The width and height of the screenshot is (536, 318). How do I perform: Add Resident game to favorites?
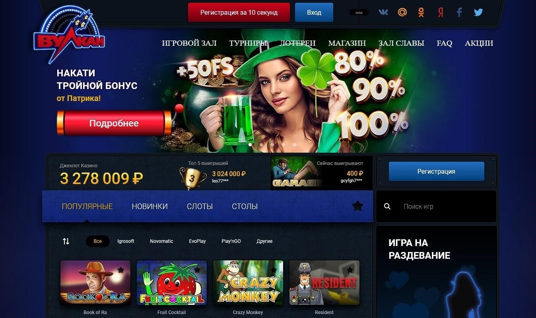click(x=350, y=270)
